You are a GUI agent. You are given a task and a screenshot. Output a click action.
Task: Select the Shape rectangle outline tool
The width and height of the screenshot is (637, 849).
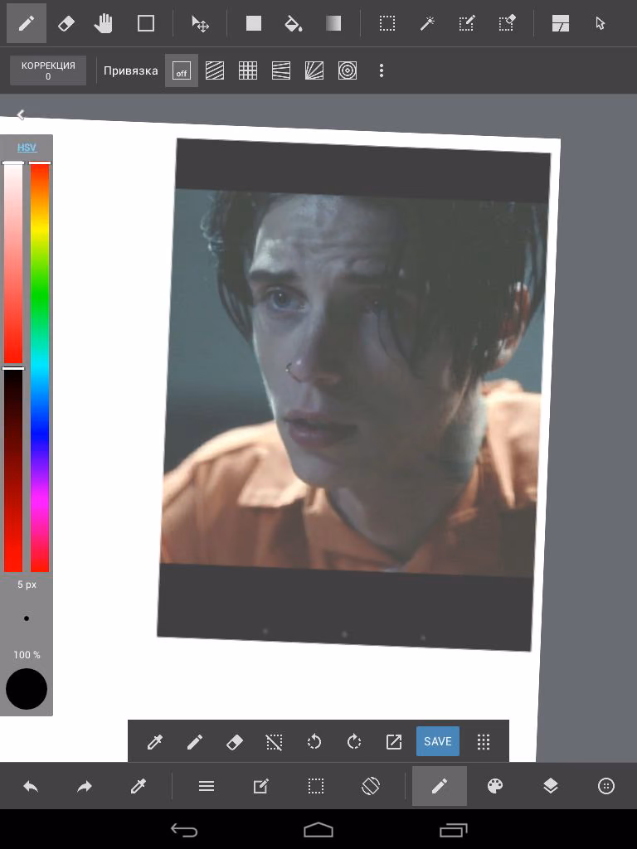146,23
